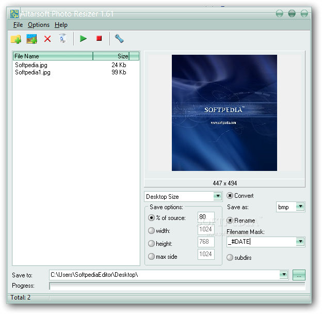Open settings with the wrench icon
The height and width of the screenshot is (314, 322).
pos(119,39)
